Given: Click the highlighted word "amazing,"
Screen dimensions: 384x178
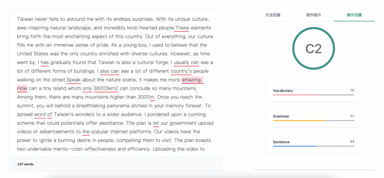Looking at the screenshot, I should (x=192, y=80).
